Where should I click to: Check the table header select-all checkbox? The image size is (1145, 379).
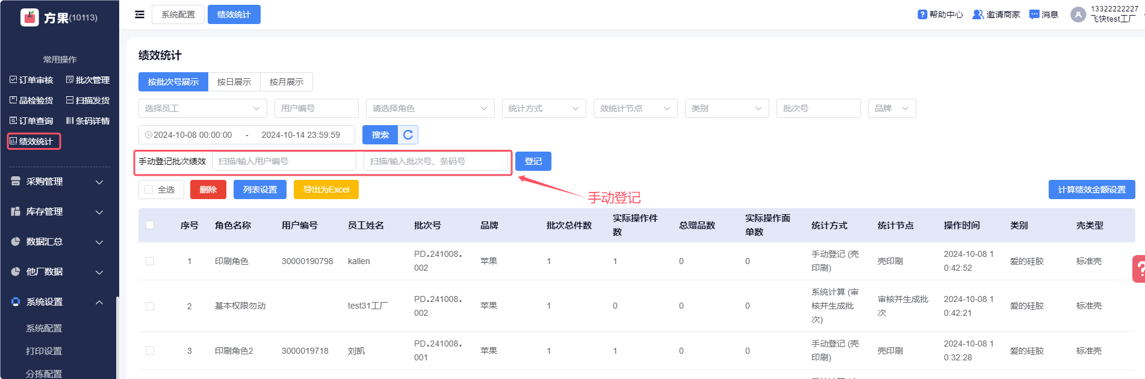pos(150,225)
